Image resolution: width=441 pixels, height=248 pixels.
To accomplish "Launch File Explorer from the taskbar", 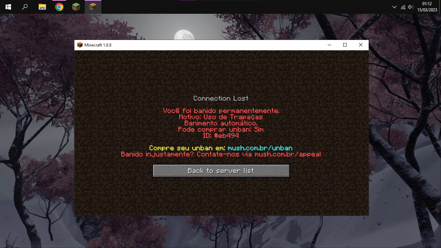I will coord(42,7).
